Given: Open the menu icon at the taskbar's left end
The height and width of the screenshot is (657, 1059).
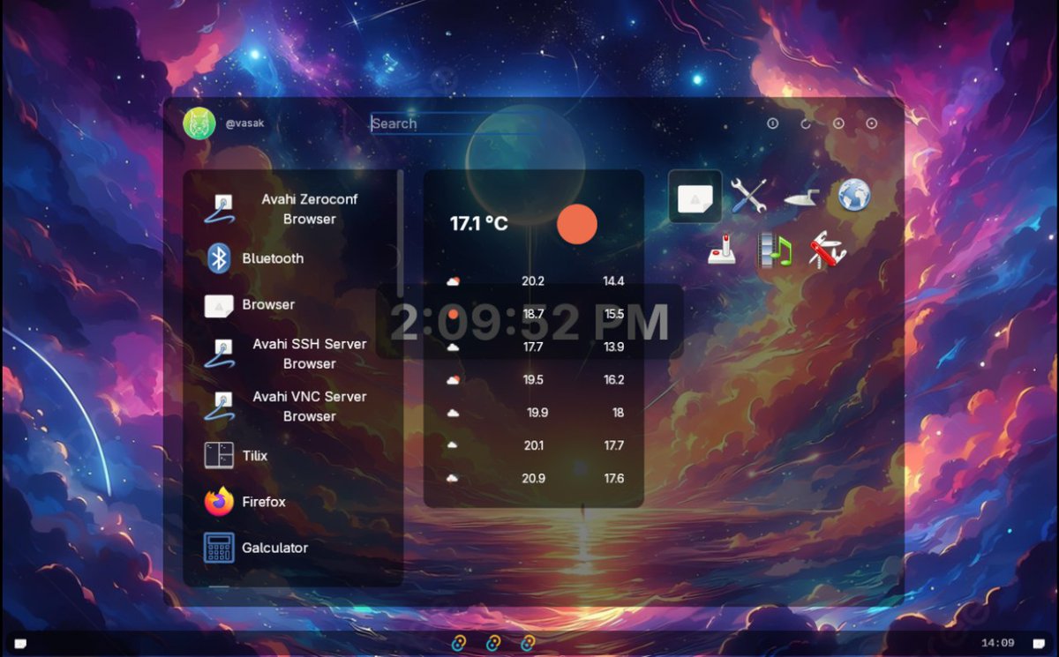Looking at the screenshot, I should tap(20, 643).
